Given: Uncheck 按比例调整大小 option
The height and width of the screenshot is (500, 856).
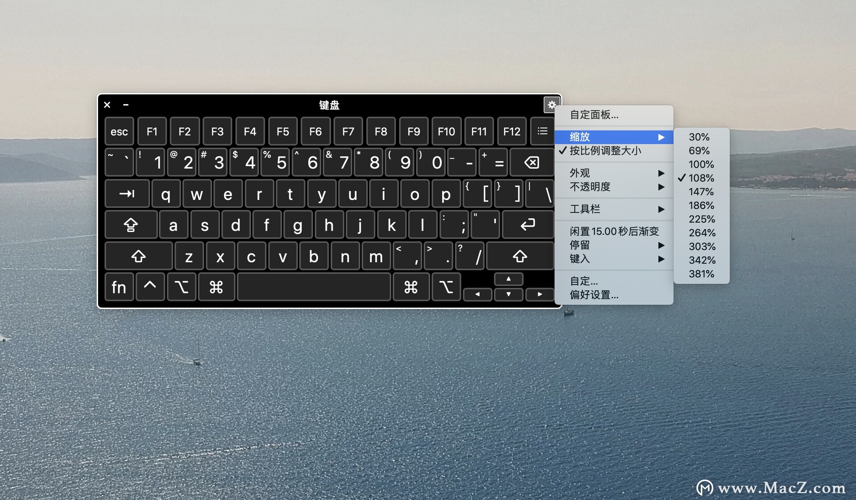Looking at the screenshot, I should (605, 151).
